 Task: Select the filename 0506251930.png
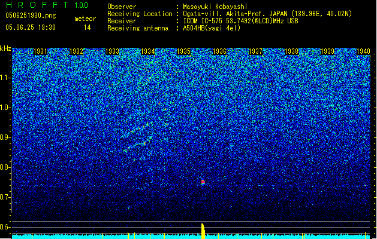coord(31,16)
